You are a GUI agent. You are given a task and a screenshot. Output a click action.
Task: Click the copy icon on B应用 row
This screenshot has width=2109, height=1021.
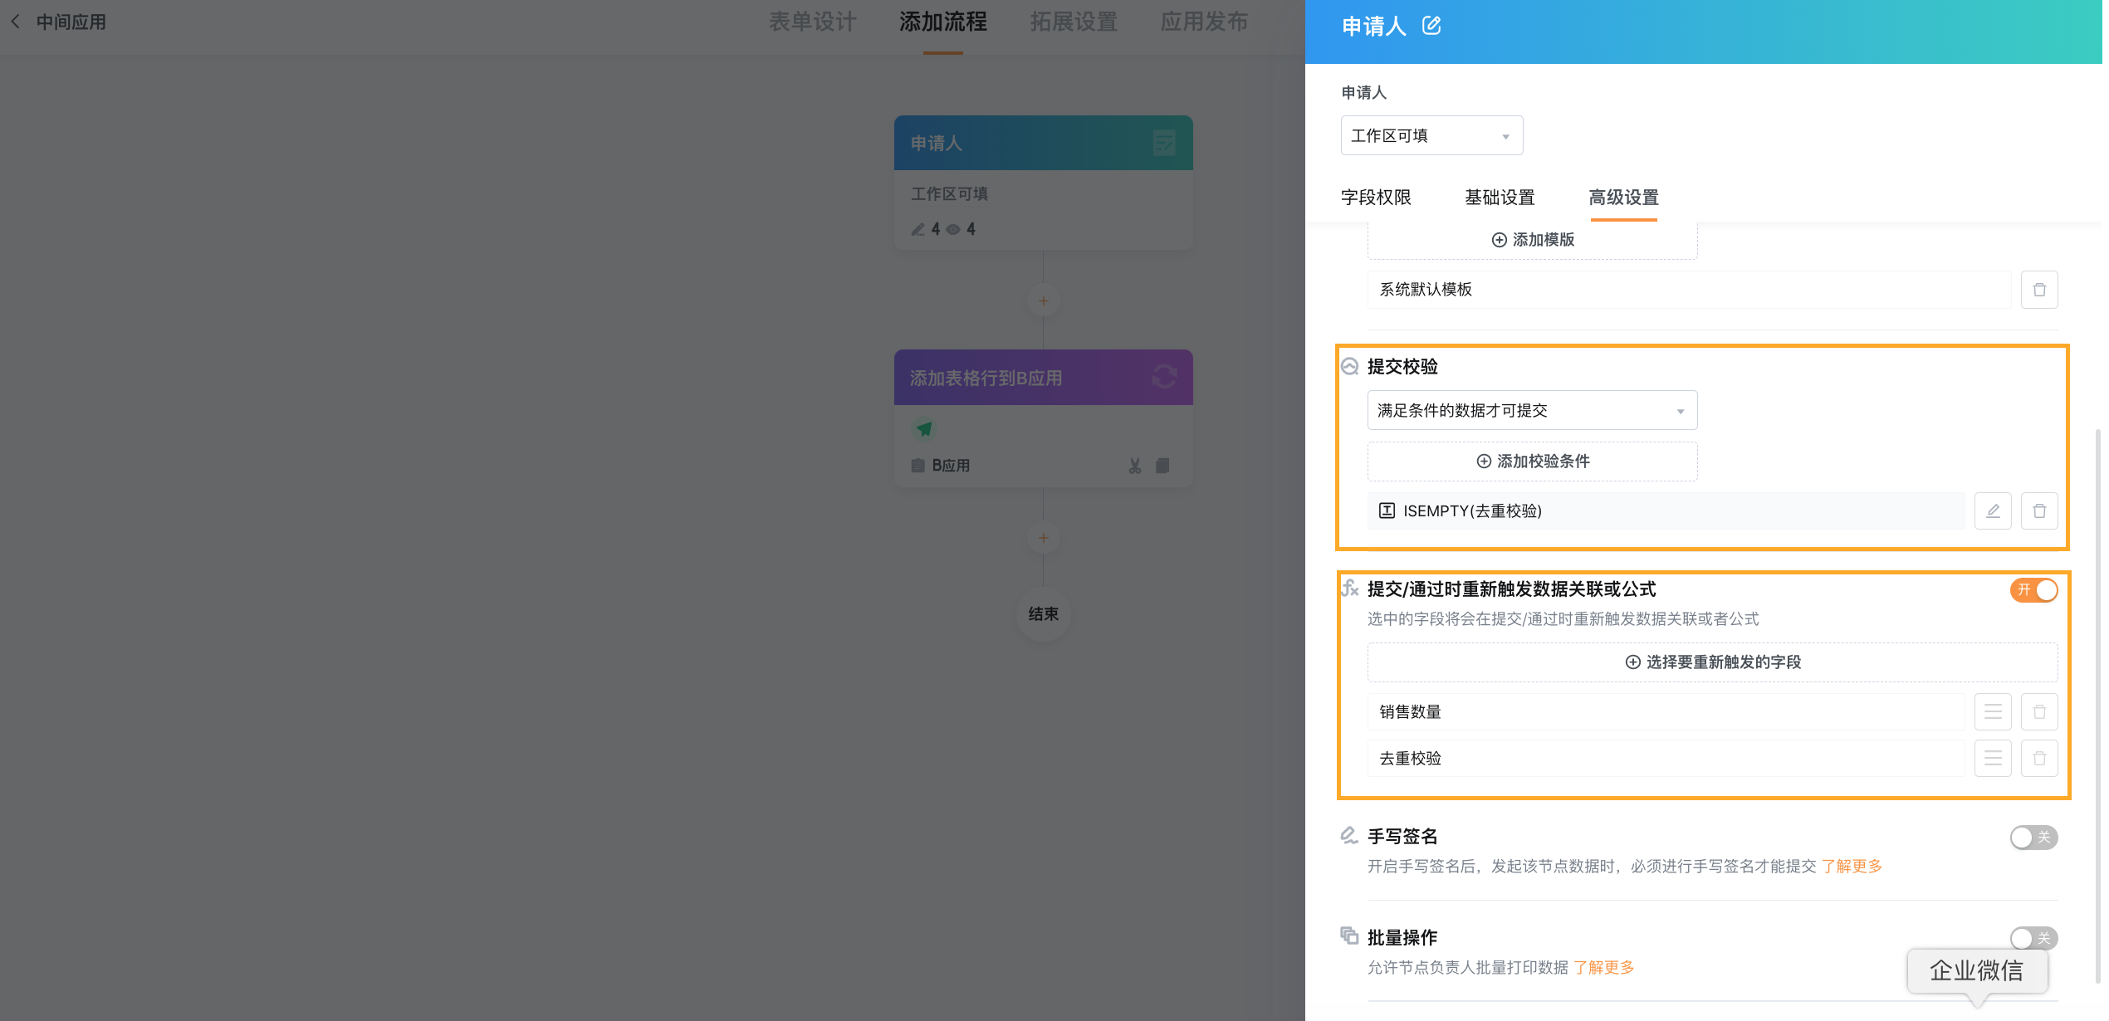coord(1162,466)
